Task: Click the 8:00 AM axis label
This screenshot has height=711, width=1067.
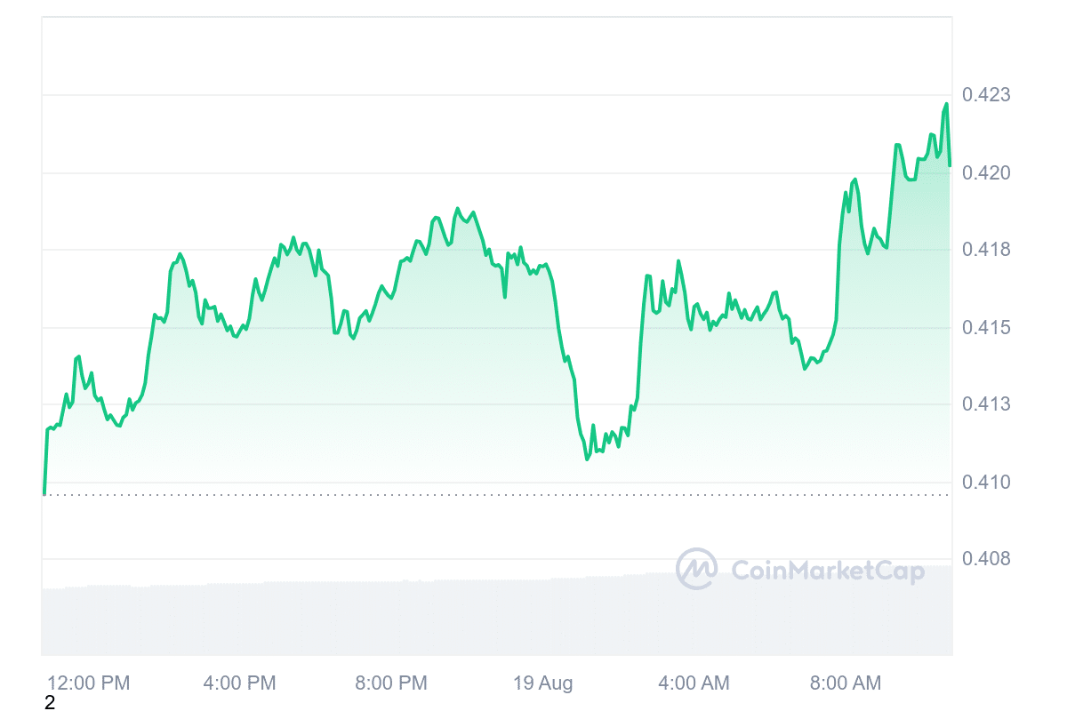Action: tap(845, 683)
